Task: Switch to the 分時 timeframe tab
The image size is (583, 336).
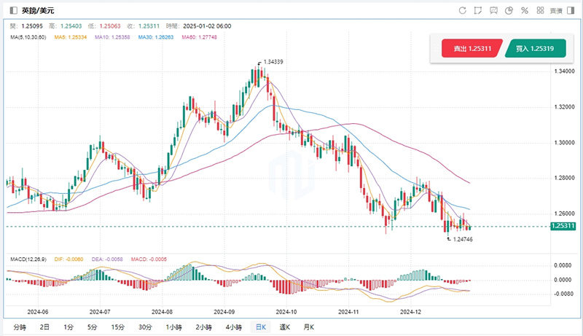Action: pyautogui.click(x=18, y=327)
